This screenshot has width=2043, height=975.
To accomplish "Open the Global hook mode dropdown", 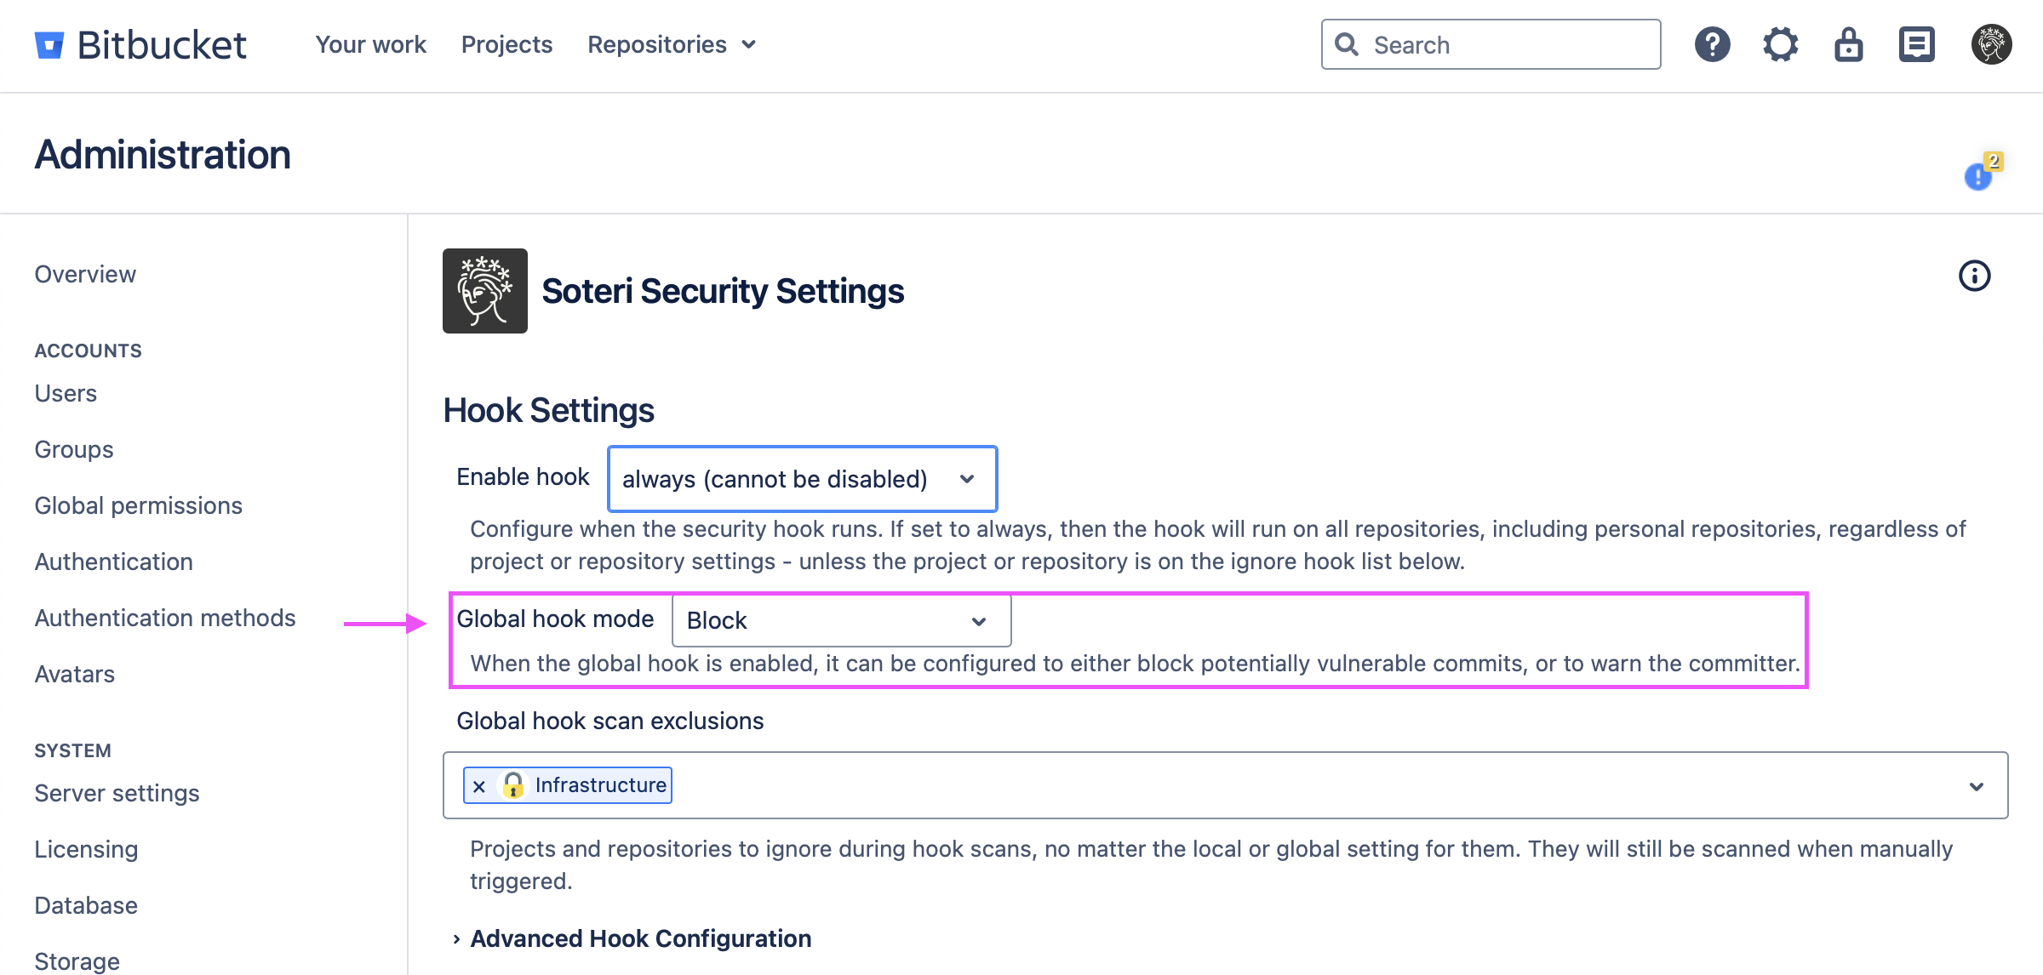I will point(841,621).
